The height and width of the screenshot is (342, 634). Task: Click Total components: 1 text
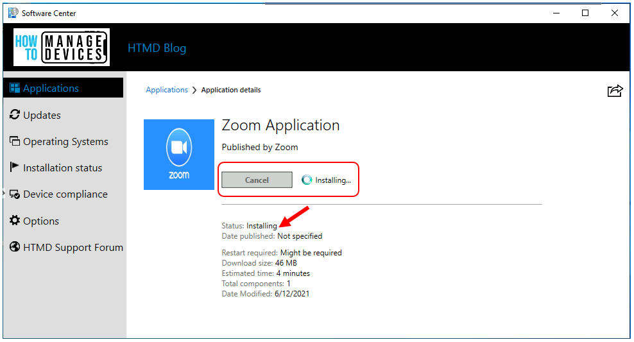point(256,284)
